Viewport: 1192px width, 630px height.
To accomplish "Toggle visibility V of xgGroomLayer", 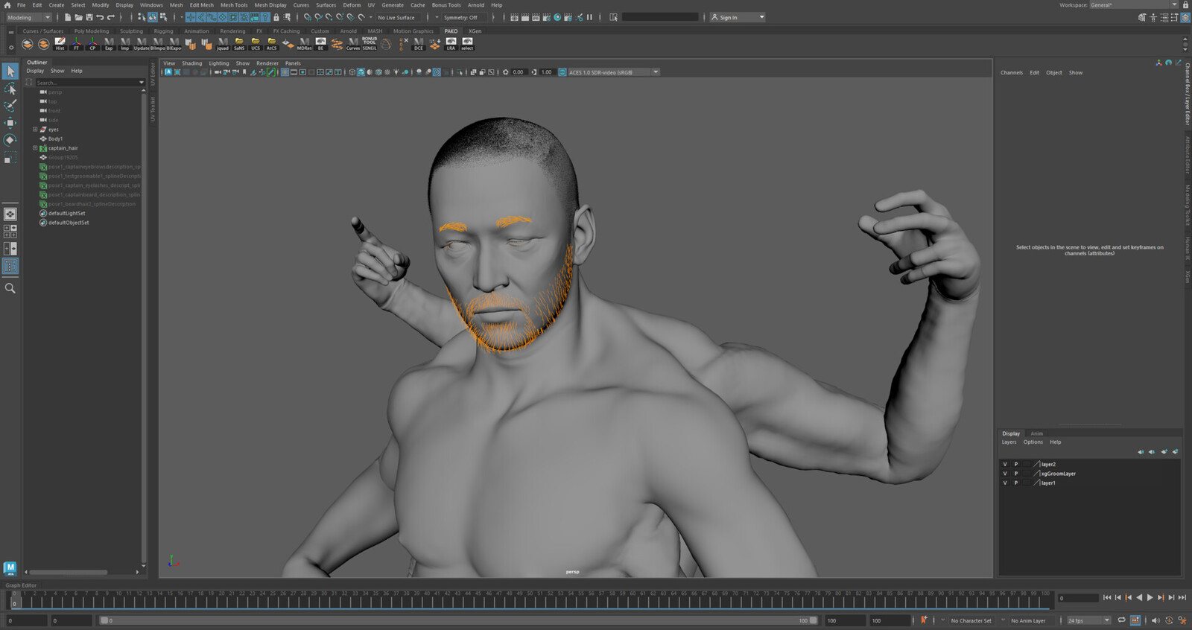I will point(1004,474).
